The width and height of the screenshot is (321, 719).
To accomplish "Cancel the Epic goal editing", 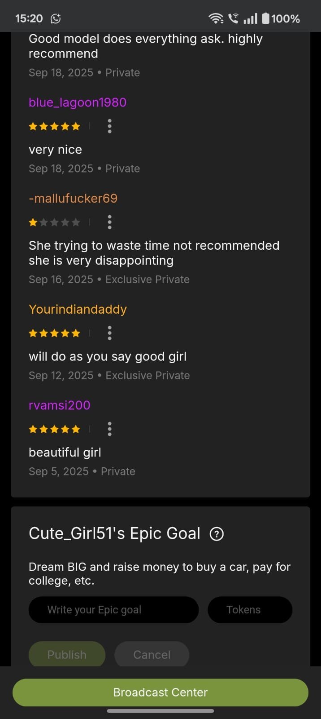I will point(152,654).
